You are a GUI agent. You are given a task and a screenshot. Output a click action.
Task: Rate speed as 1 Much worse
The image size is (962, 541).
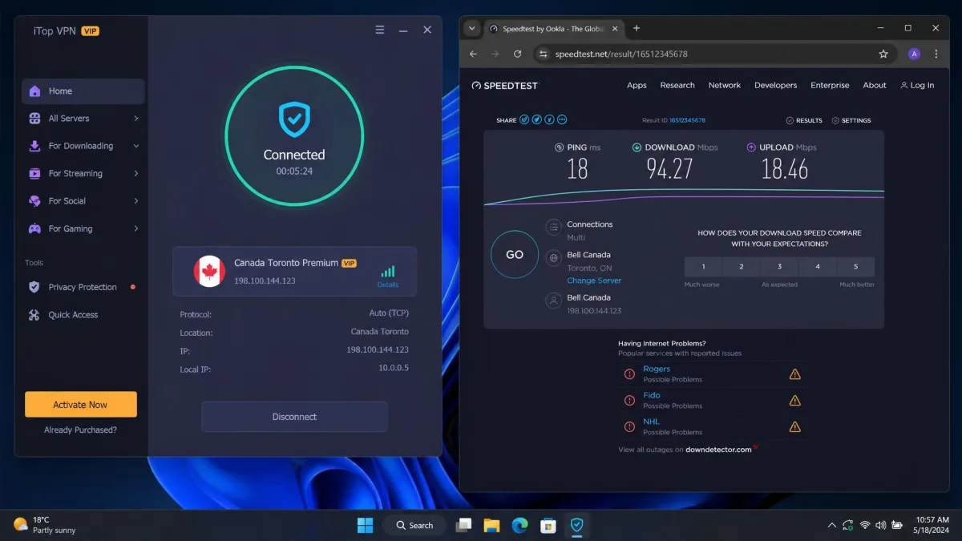704,267
